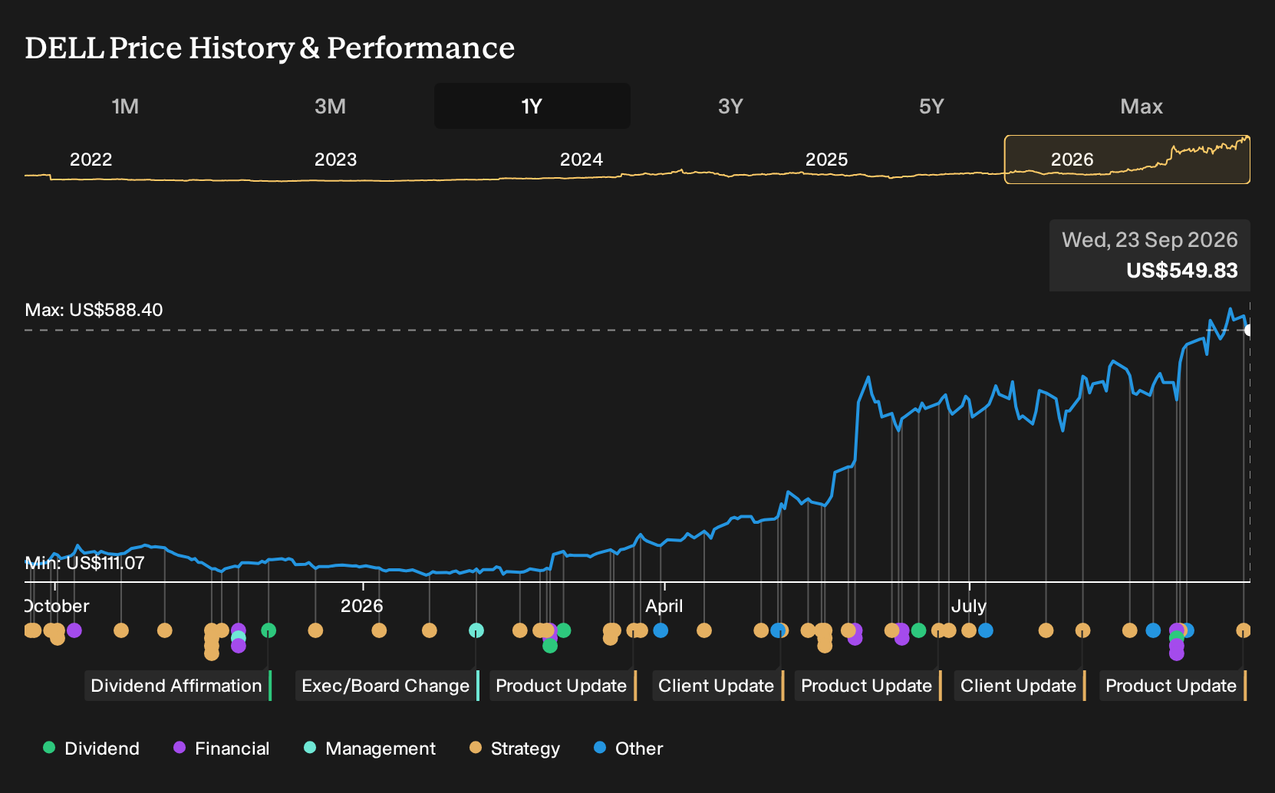Click the Max: US$588.40 label
1275x793 pixels.
coord(94,310)
